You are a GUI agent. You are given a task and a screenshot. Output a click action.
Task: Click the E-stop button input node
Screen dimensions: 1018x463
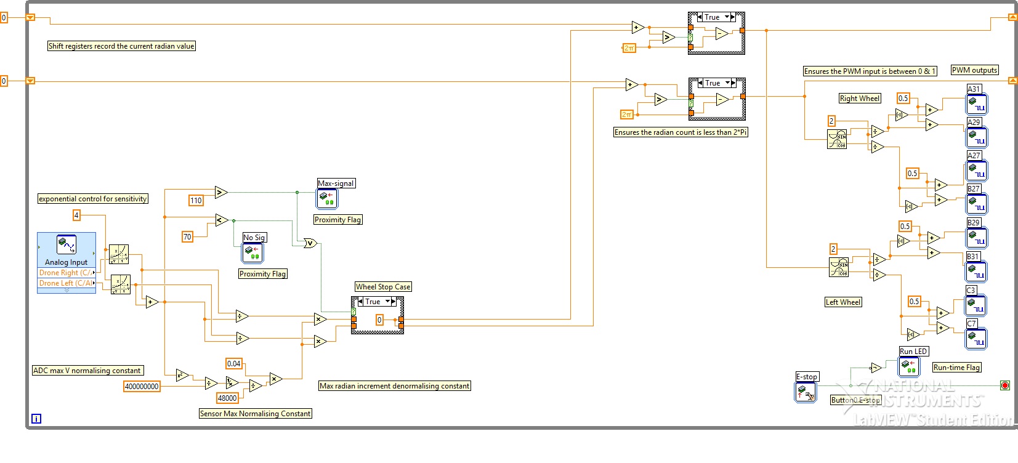coord(806,392)
